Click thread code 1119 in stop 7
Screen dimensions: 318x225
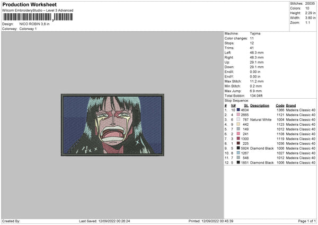point(280,139)
